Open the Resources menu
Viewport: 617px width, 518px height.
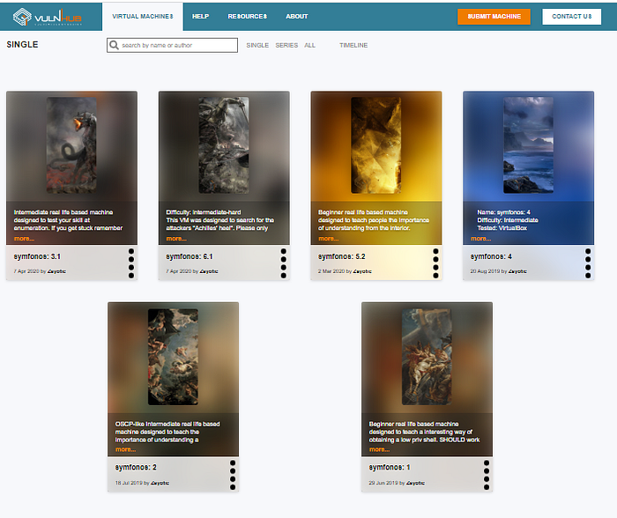pos(247,17)
